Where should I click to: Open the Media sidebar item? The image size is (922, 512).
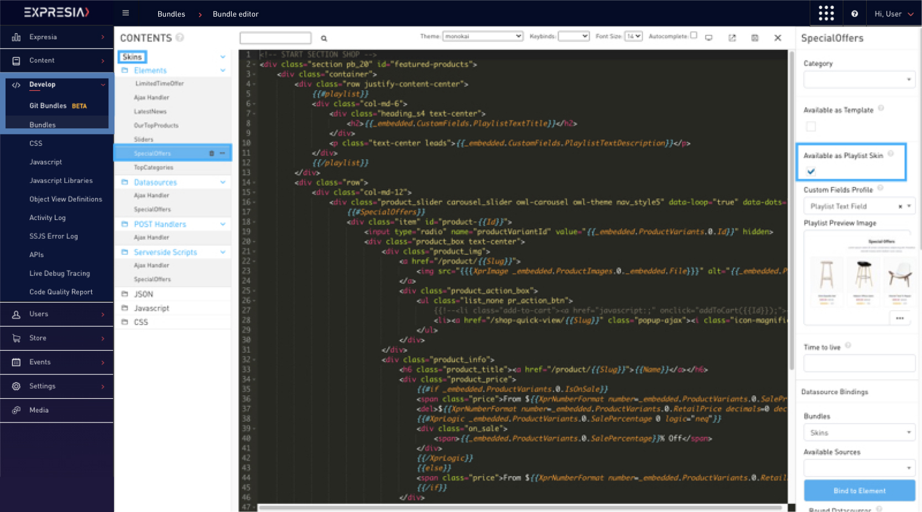[x=57, y=410]
